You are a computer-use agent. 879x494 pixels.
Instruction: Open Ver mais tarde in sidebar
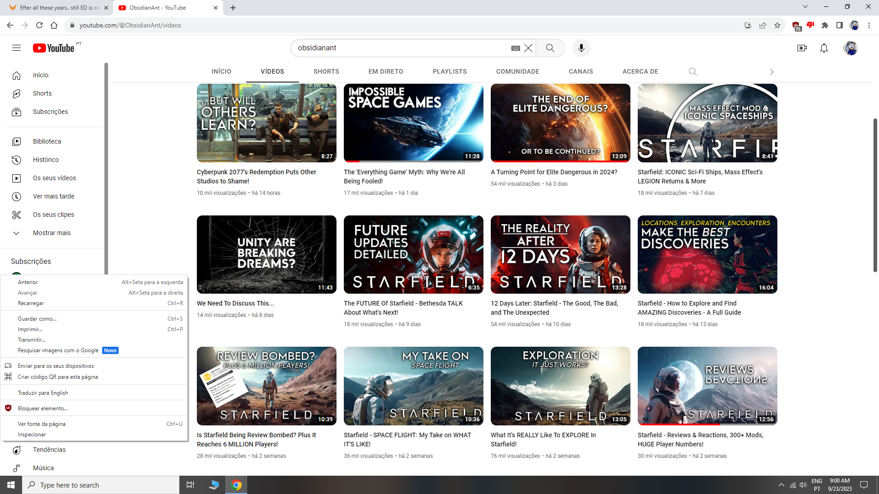pos(54,196)
